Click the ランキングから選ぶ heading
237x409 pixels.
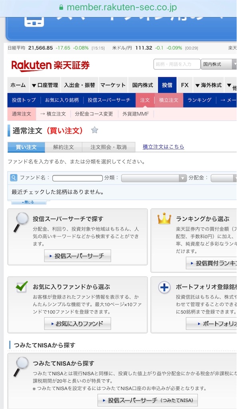click(x=203, y=219)
